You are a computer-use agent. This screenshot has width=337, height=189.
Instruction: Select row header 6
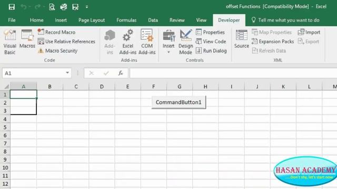[5, 135]
